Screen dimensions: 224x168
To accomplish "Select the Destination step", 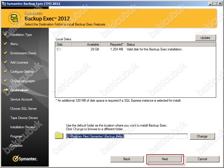I will coord(19,90).
